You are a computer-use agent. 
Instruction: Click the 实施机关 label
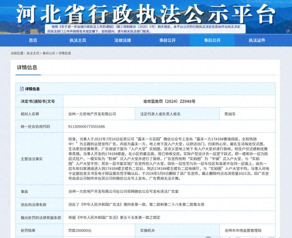click(x=147, y=231)
